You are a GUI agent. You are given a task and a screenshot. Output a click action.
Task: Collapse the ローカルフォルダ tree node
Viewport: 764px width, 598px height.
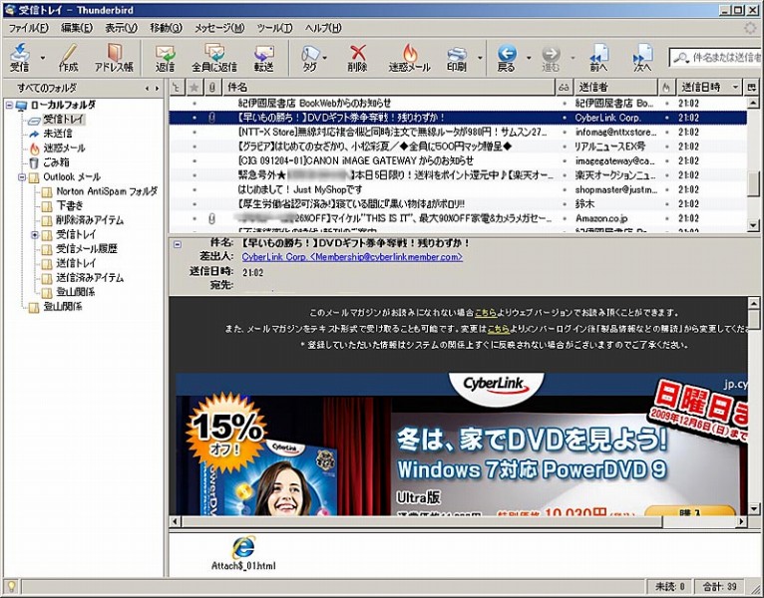click(x=9, y=106)
